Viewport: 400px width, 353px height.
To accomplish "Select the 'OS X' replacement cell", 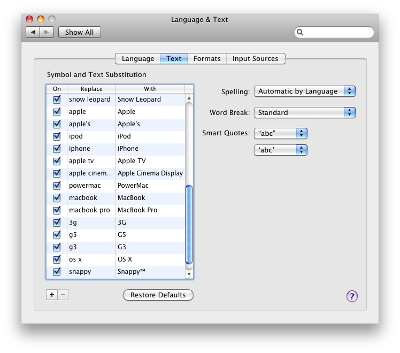I will pyautogui.click(x=150, y=259).
